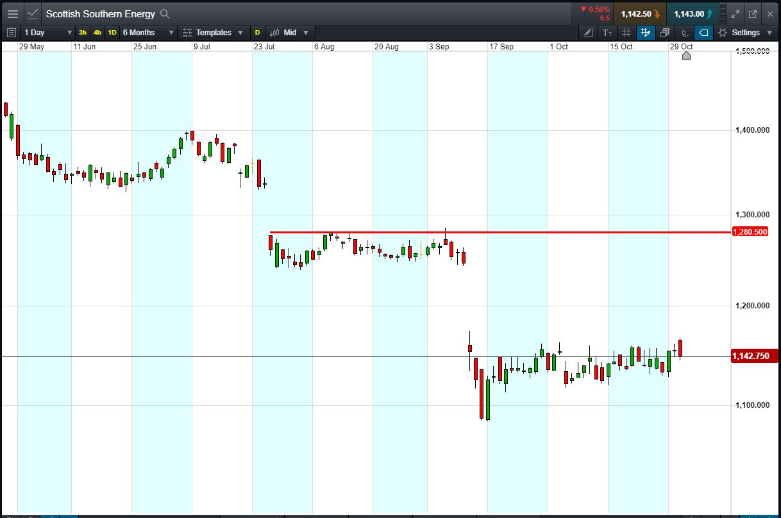This screenshot has width=781, height=518.
Task: Click the ladder depth icon beside buy price
Action: click(723, 13)
